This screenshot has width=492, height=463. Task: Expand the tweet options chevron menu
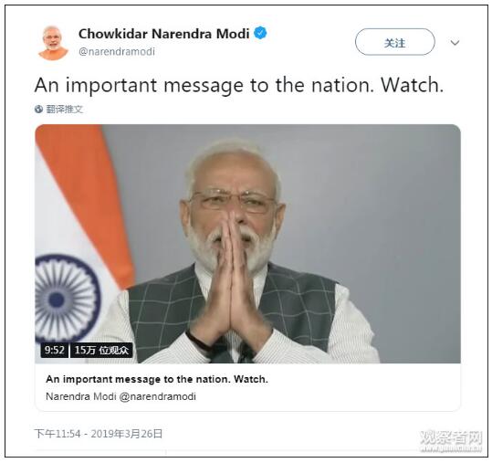pyautogui.click(x=455, y=42)
